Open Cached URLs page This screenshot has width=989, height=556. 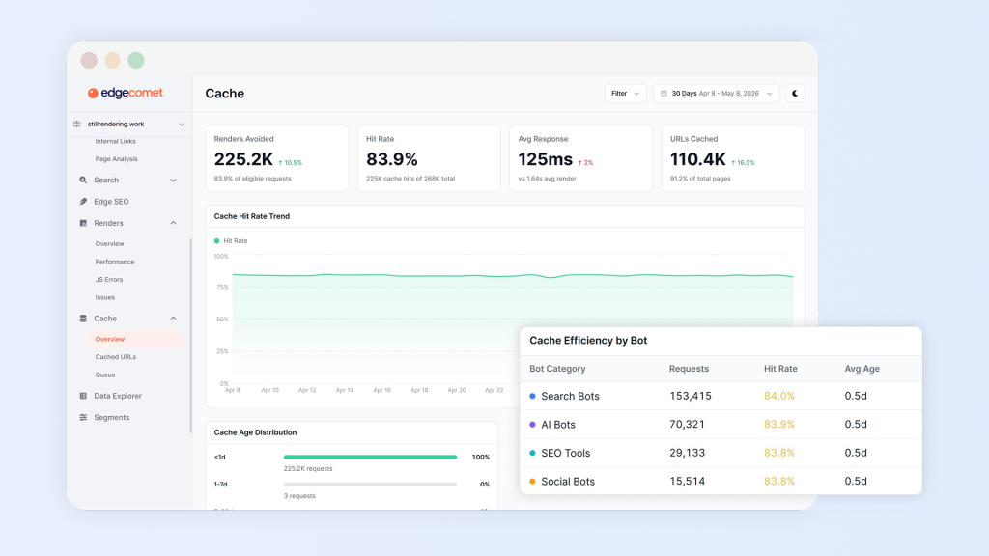[x=116, y=357]
